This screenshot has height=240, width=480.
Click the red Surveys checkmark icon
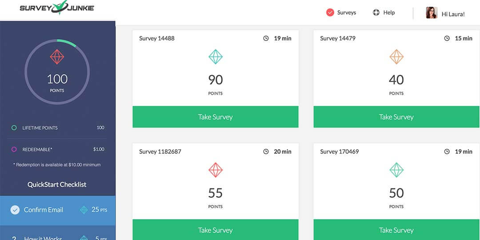(330, 12)
